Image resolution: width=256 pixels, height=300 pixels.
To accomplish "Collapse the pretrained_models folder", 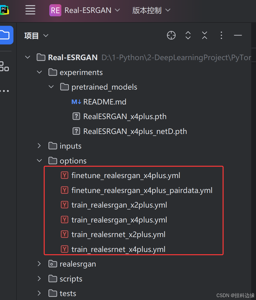I will click(51, 87).
